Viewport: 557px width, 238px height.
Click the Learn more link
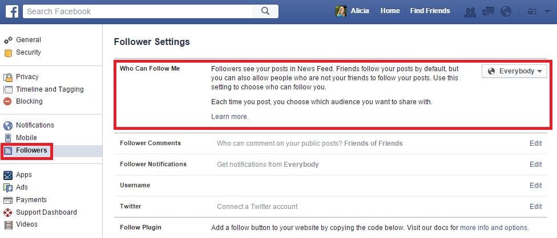(x=229, y=117)
